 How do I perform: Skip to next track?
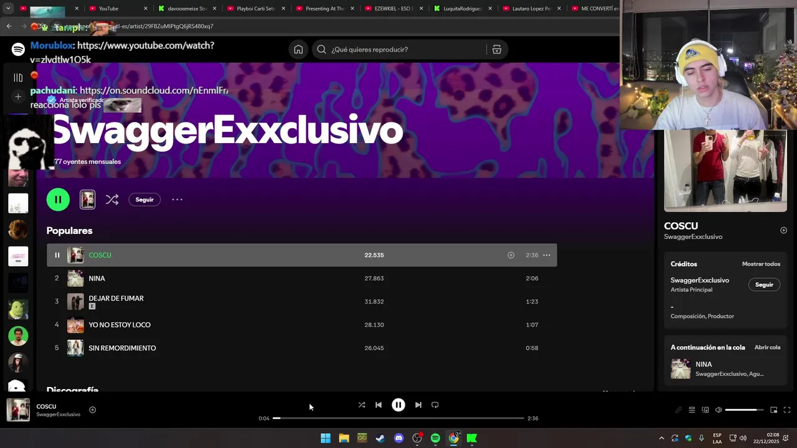pos(418,405)
